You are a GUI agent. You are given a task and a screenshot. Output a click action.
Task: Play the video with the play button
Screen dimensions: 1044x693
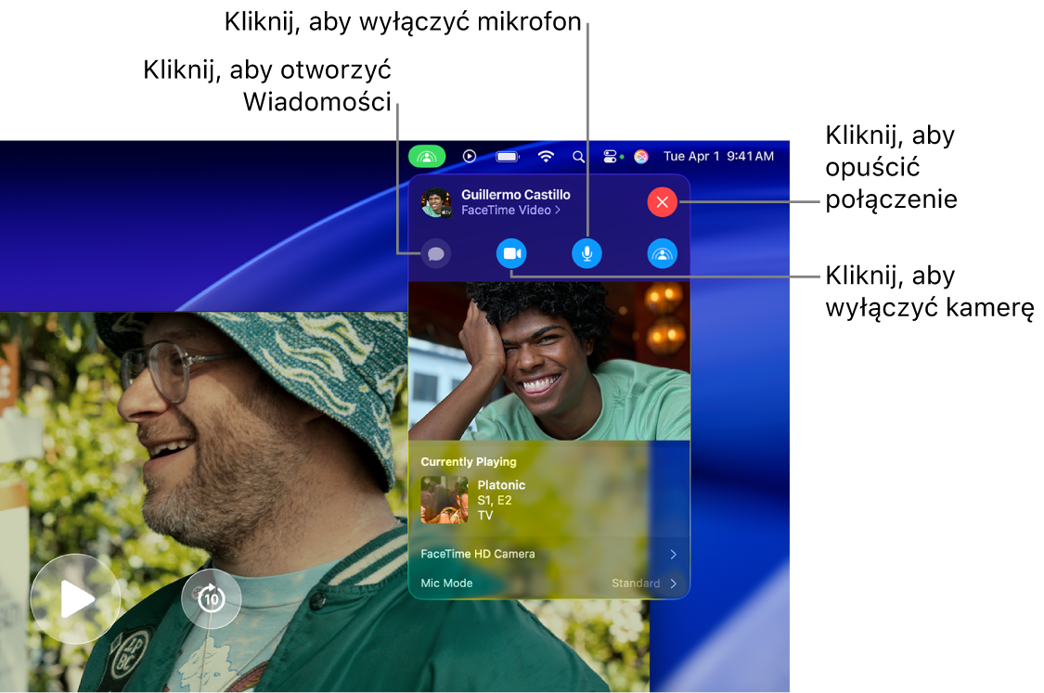75,598
